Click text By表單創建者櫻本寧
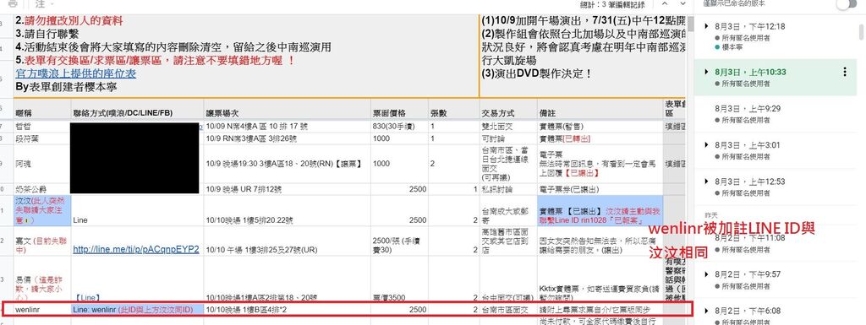Screen dimensions: 866x325 tap(66, 87)
